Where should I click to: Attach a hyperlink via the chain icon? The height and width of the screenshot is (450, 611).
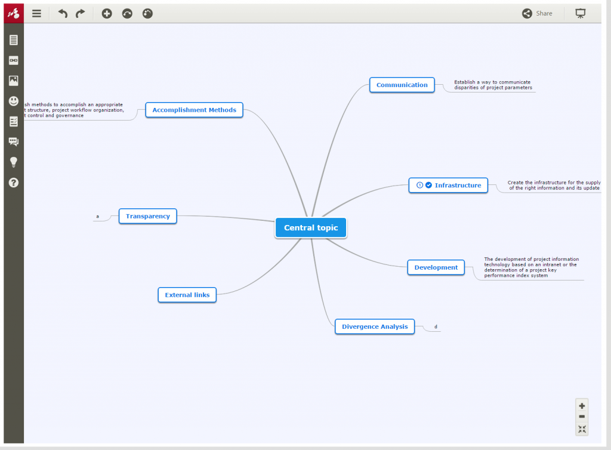click(13, 60)
